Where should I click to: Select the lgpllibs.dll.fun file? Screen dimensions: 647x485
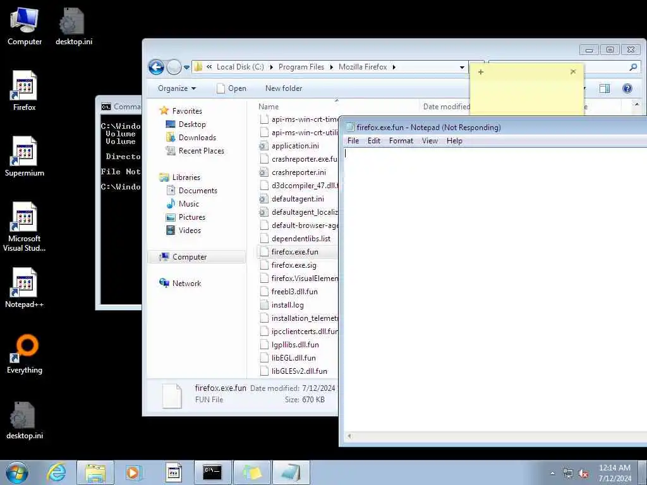pyautogui.click(x=295, y=344)
